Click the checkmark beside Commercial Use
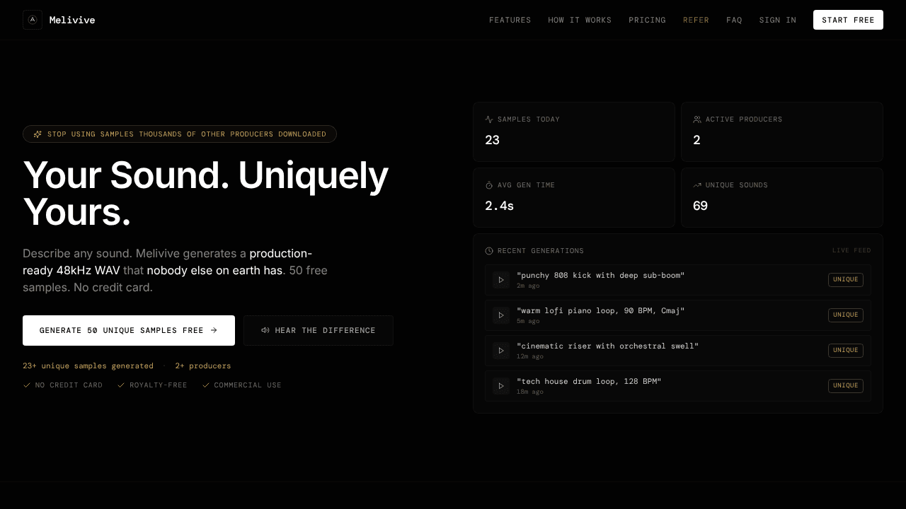The image size is (906, 509). pyautogui.click(x=206, y=385)
